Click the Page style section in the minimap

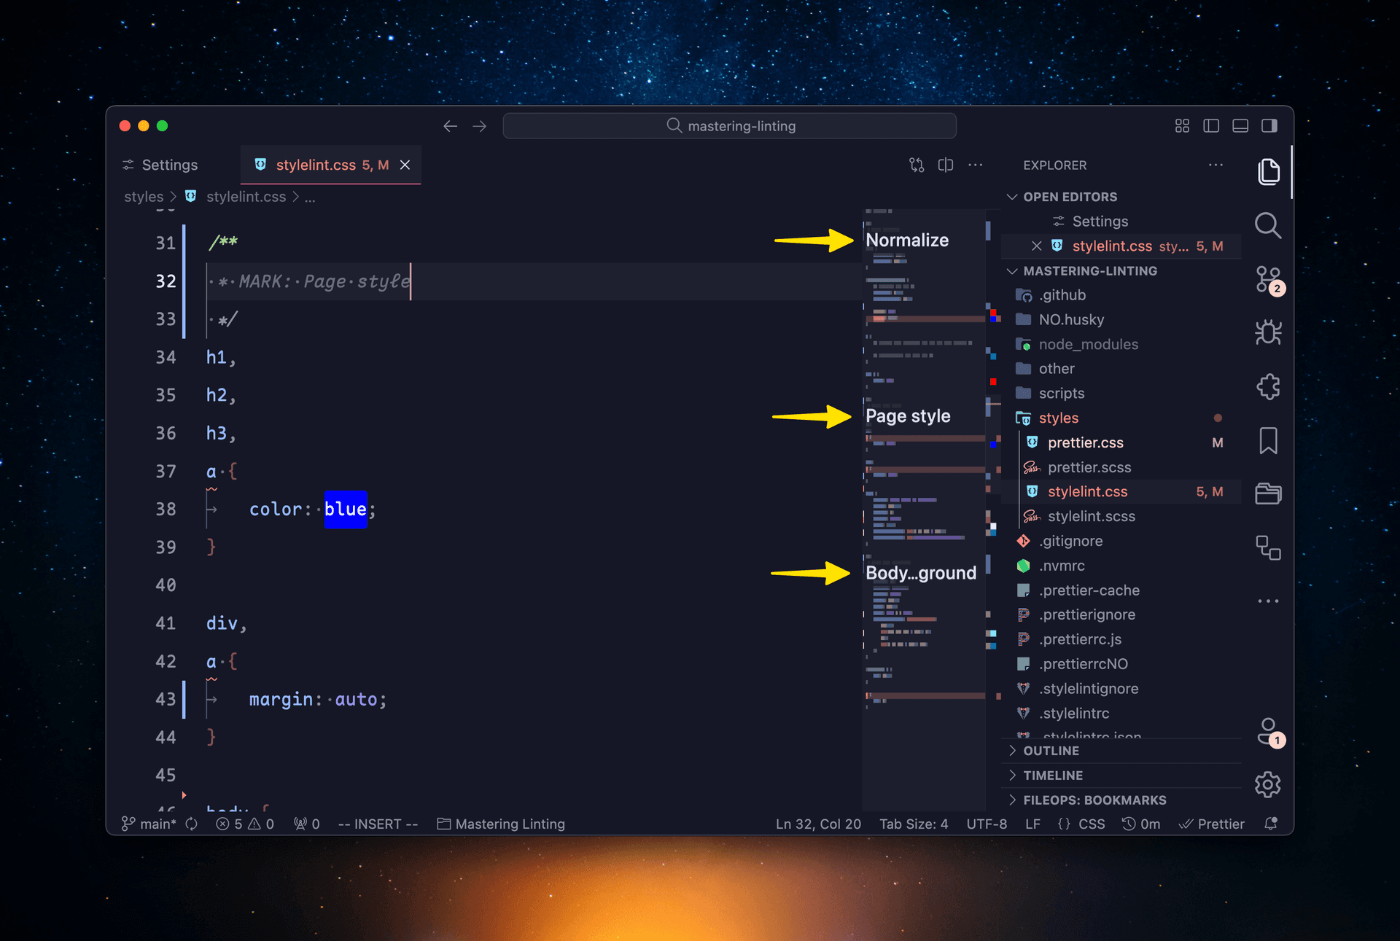pos(908,415)
